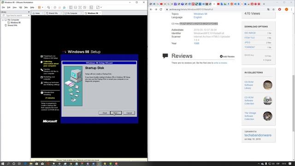This screenshot has height=166, width=295.
Task: Open the Edit menu in VMware
Action: pos(9,7)
